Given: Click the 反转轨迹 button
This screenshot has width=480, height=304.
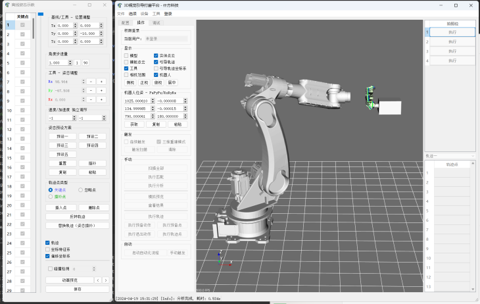Looking at the screenshot, I should click(x=78, y=216).
